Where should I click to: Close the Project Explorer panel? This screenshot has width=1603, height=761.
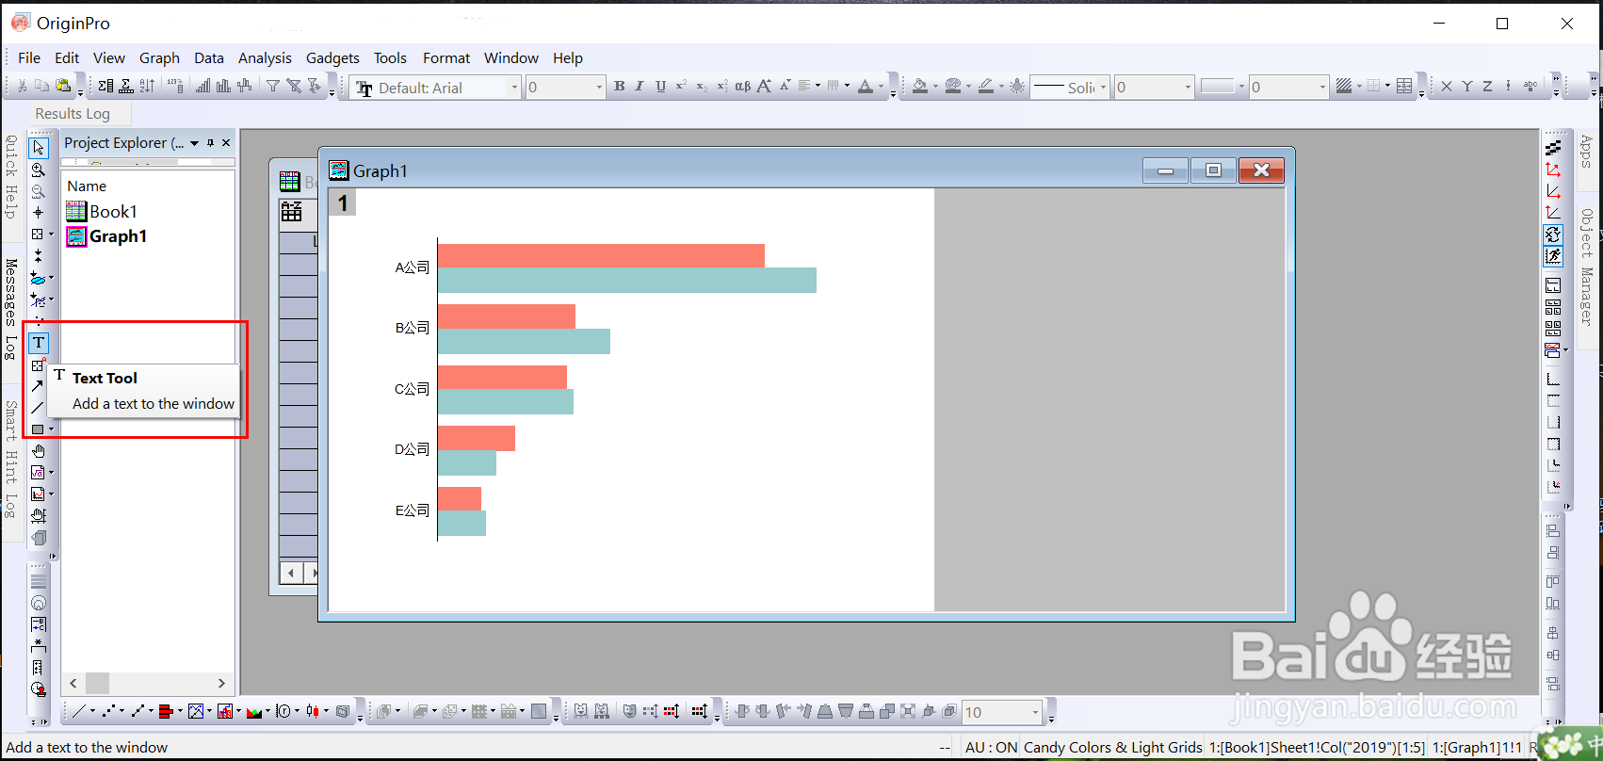click(x=226, y=143)
